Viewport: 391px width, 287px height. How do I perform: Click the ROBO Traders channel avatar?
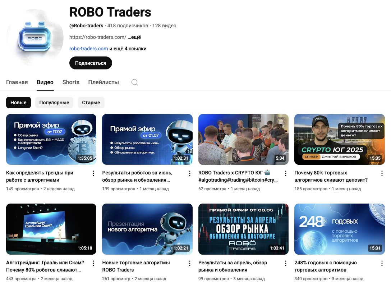[x=35, y=38]
